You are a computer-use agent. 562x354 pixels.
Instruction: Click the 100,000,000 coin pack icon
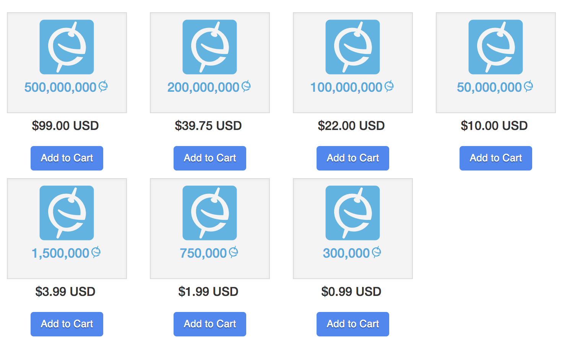click(x=353, y=47)
